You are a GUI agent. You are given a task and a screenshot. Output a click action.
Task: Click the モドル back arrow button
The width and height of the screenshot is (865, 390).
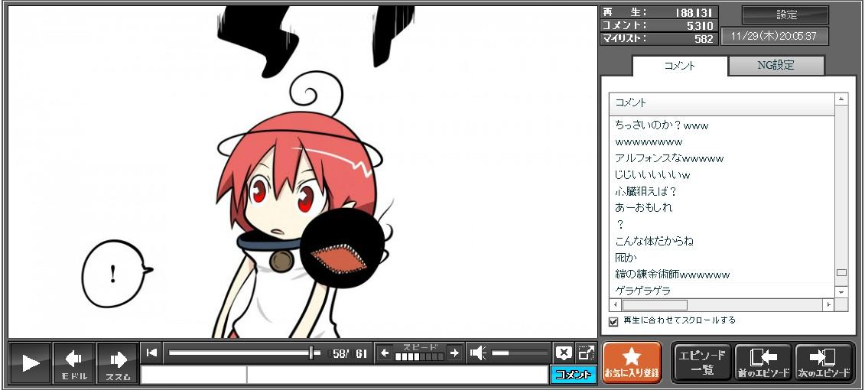click(74, 362)
